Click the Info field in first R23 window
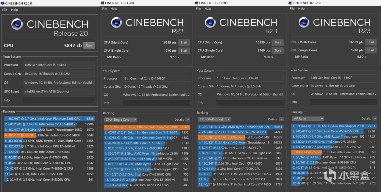 click(x=156, y=103)
